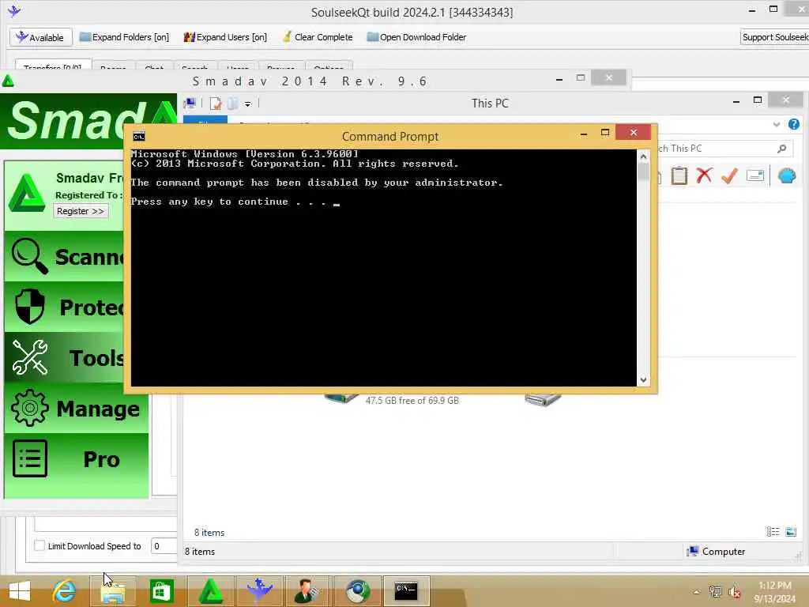Click the blue-green swirl globe taskbar icon
The width and height of the screenshot is (809, 607).
click(357, 591)
